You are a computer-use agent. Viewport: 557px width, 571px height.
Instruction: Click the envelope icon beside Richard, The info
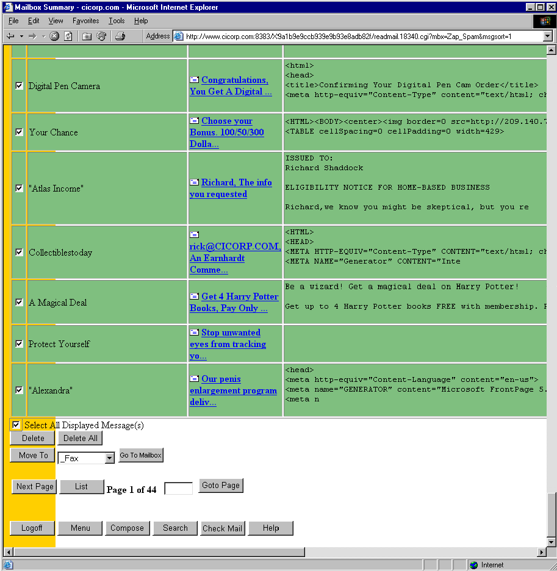click(x=195, y=182)
